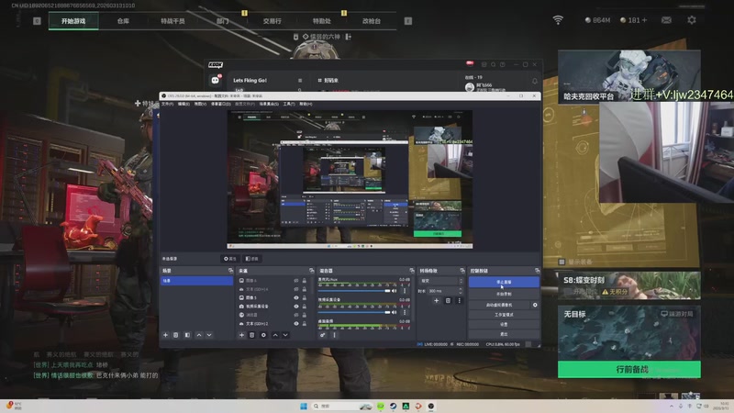734x413 pixels.
Task: Adjust the 300 ms duration stepper arrows
Action: pyautogui.click(x=461, y=291)
